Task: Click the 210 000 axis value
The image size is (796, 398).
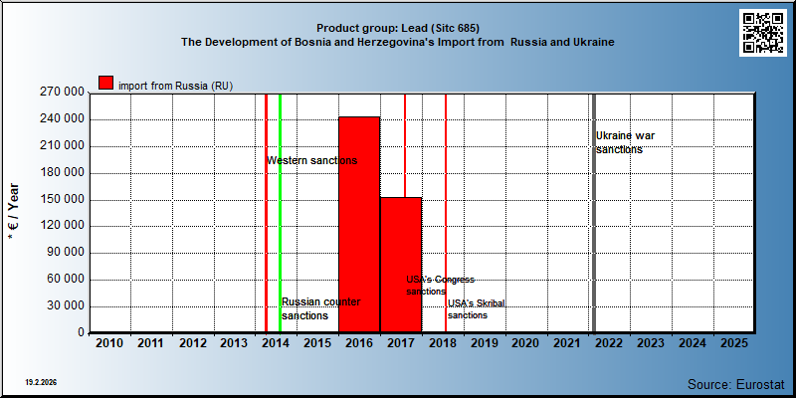Action: click(62, 145)
